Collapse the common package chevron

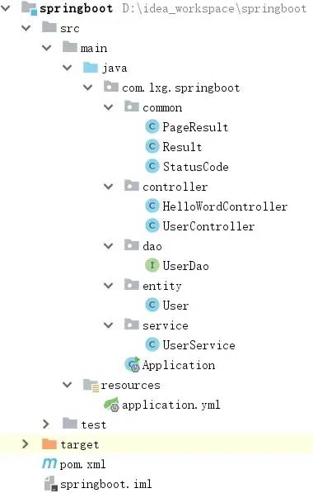[109, 107]
